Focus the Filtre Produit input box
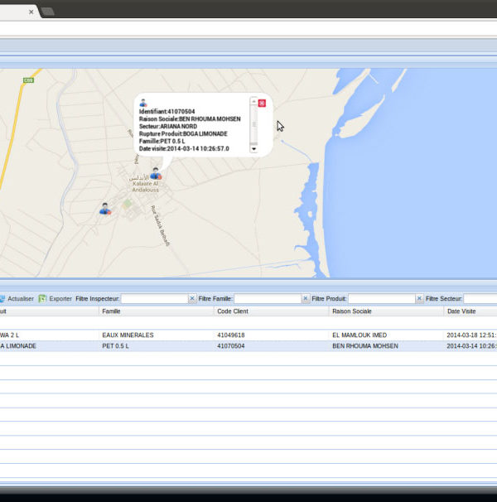 point(380,298)
